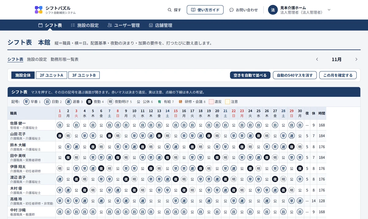The image size is (368, 219).
Task: Select staff row 田中 美咲
Action: [x=32, y=158]
